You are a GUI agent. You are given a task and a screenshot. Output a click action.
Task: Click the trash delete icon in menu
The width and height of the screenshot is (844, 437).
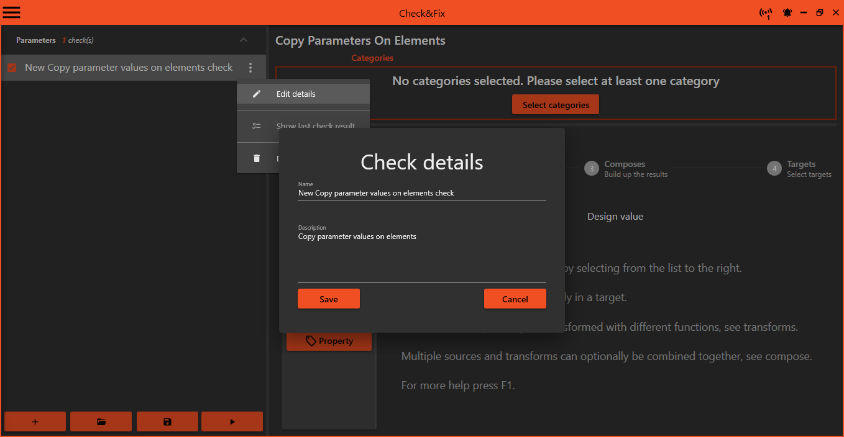pyautogui.click(x=257, y=158)
